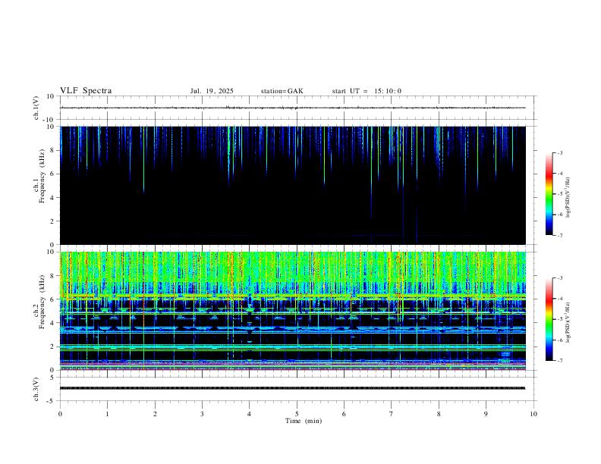Click time axis tick label "10"
Viewport: 601px width, 464px height.
coord(533,414)
